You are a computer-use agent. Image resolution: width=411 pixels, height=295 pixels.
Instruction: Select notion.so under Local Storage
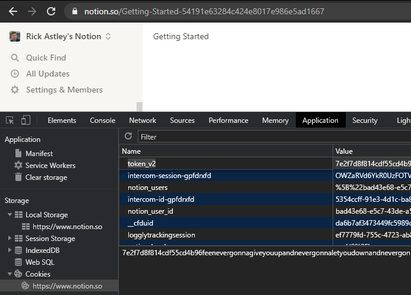(67, 227)
